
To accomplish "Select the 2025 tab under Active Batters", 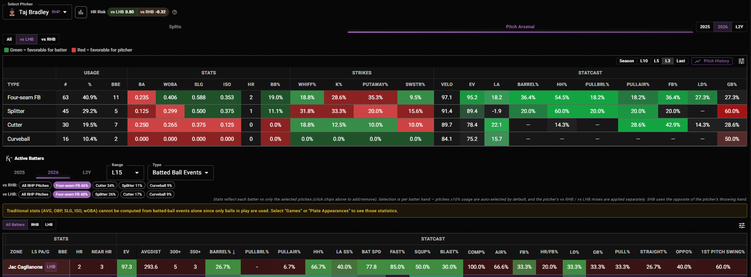I will [x=20, y=172].
